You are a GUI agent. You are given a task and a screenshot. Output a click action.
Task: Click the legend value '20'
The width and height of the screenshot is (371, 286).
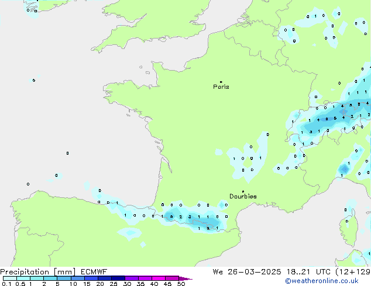100,284
